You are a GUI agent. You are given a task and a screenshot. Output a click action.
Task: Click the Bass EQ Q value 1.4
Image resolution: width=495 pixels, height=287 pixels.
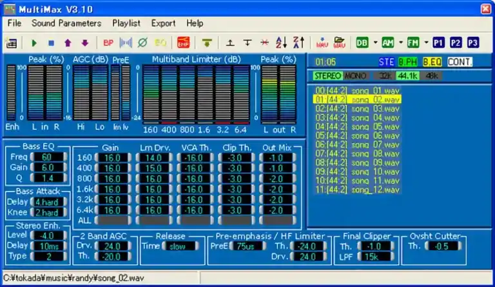[x=48, y=178]
